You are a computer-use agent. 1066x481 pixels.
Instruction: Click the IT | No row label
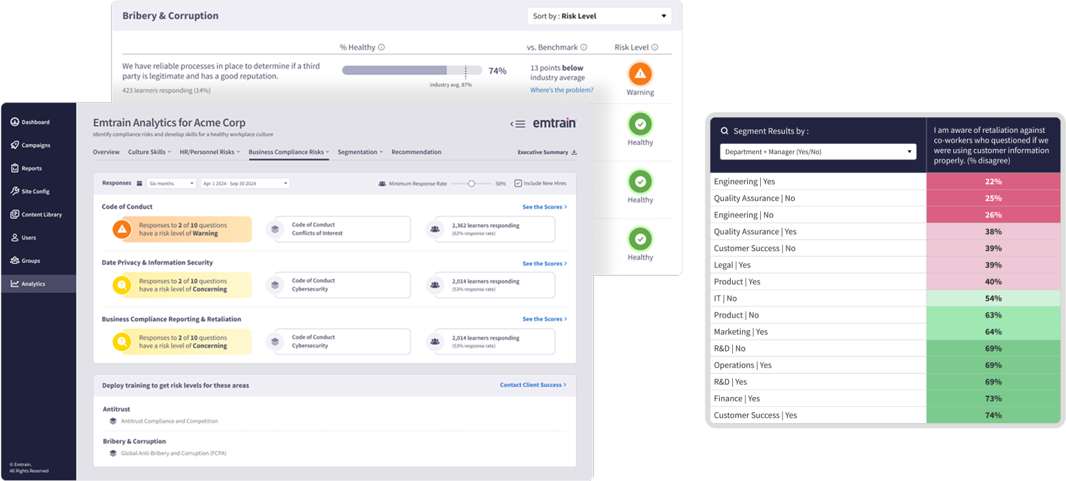(x=725, y=298)
